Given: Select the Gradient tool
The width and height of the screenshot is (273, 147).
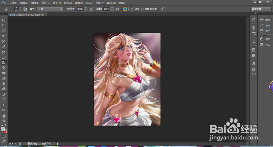Looking at the screenshot, I should tap(4, 79).
